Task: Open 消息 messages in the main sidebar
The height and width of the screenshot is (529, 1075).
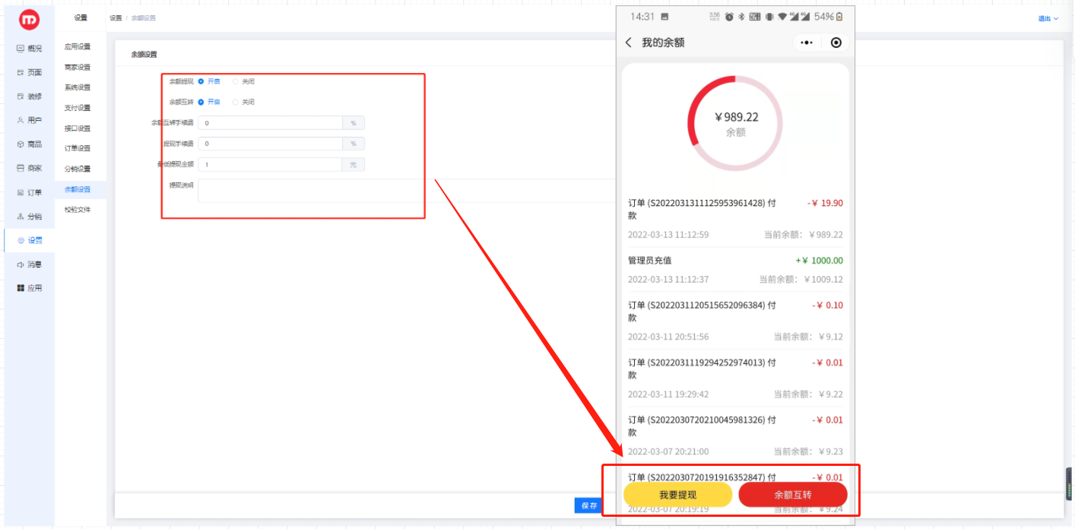Action: pos(30,264)
